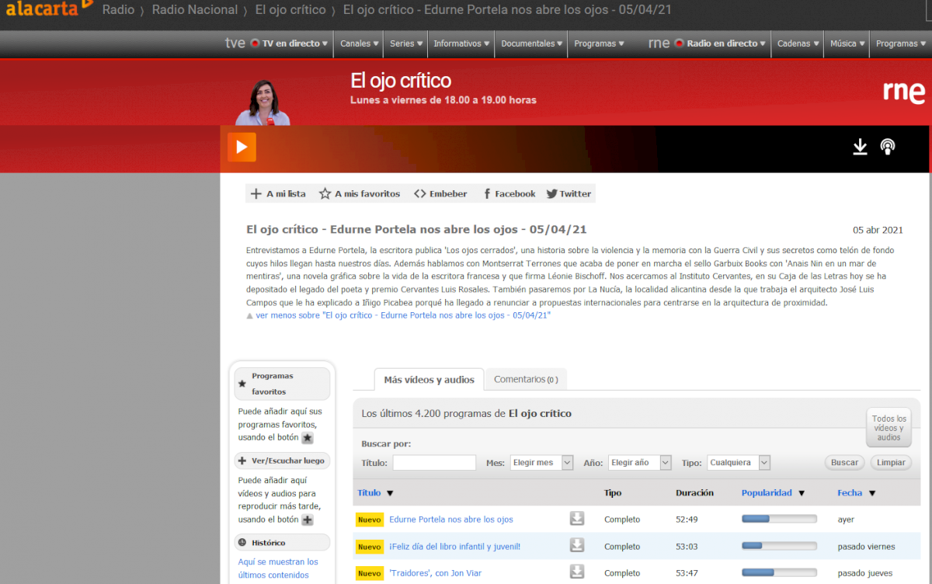Download the 'Traidores', con Jon Viar episode

(576, 572)
